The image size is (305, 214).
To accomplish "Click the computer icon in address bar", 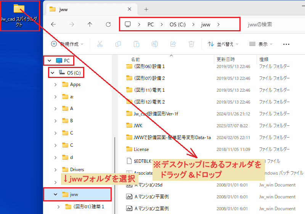I will (x=128, y=24).
